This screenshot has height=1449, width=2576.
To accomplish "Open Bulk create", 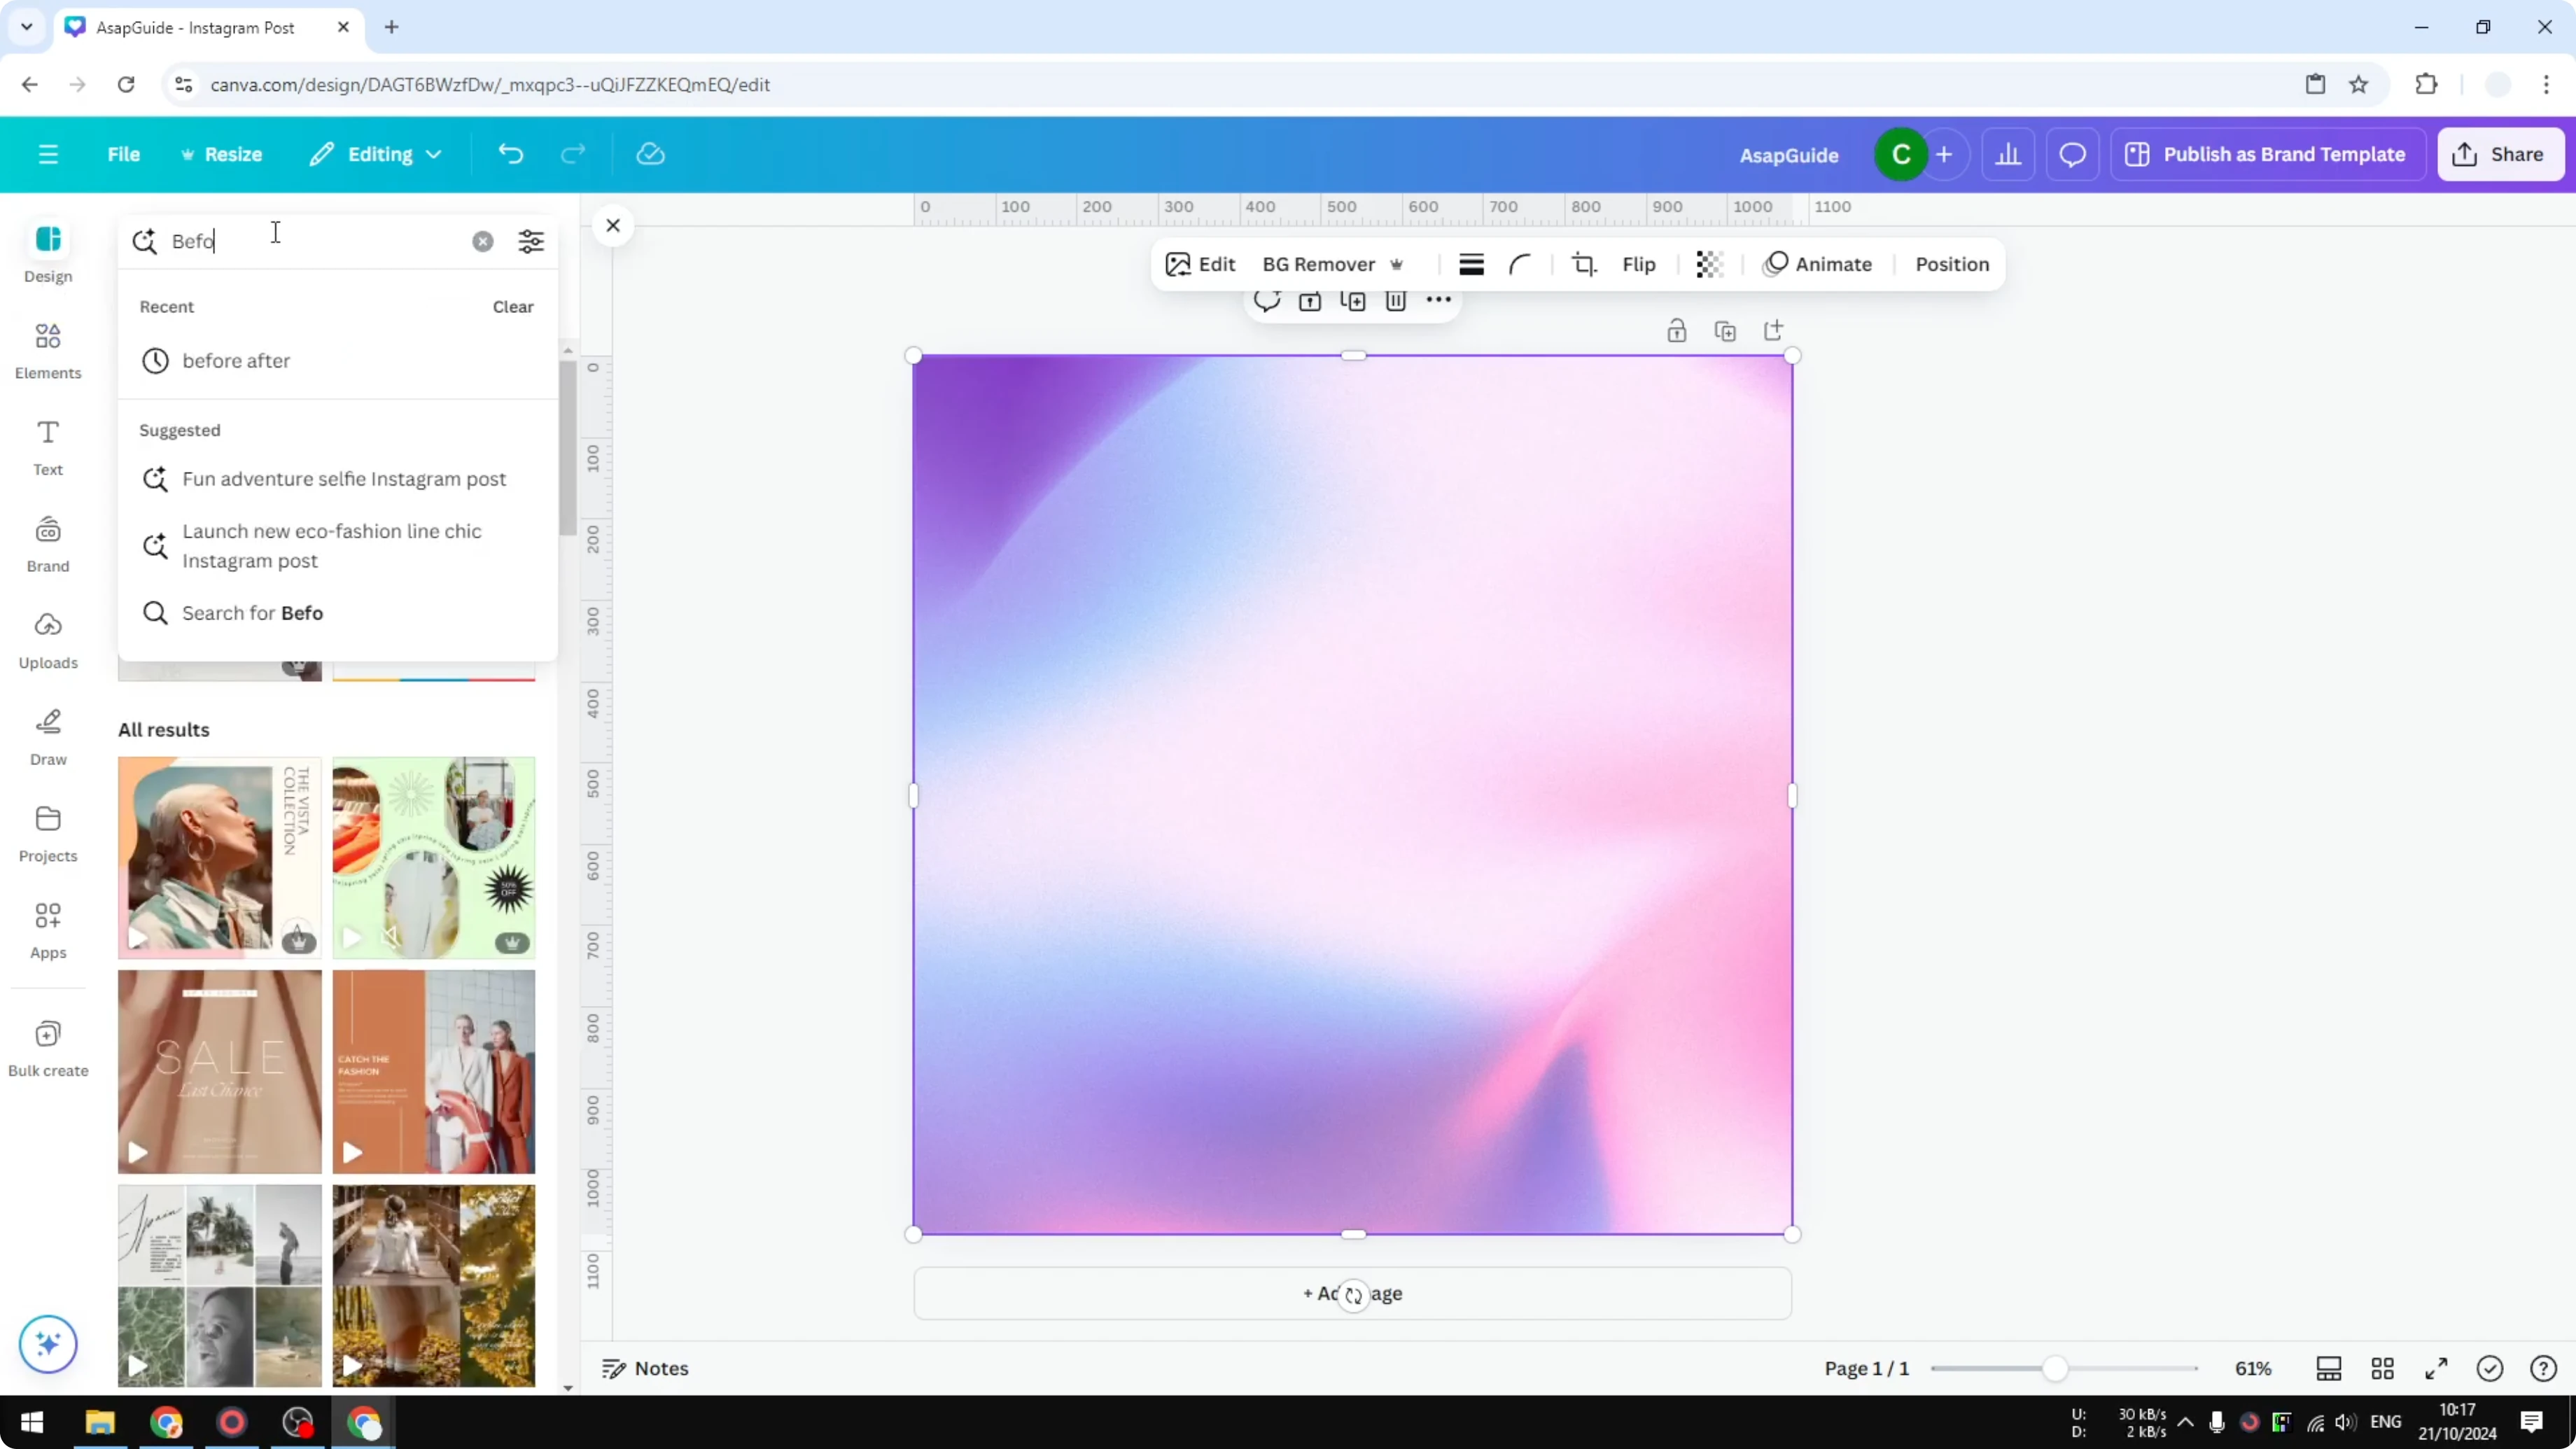I will pyautogui.click(x=48, y=1048).
